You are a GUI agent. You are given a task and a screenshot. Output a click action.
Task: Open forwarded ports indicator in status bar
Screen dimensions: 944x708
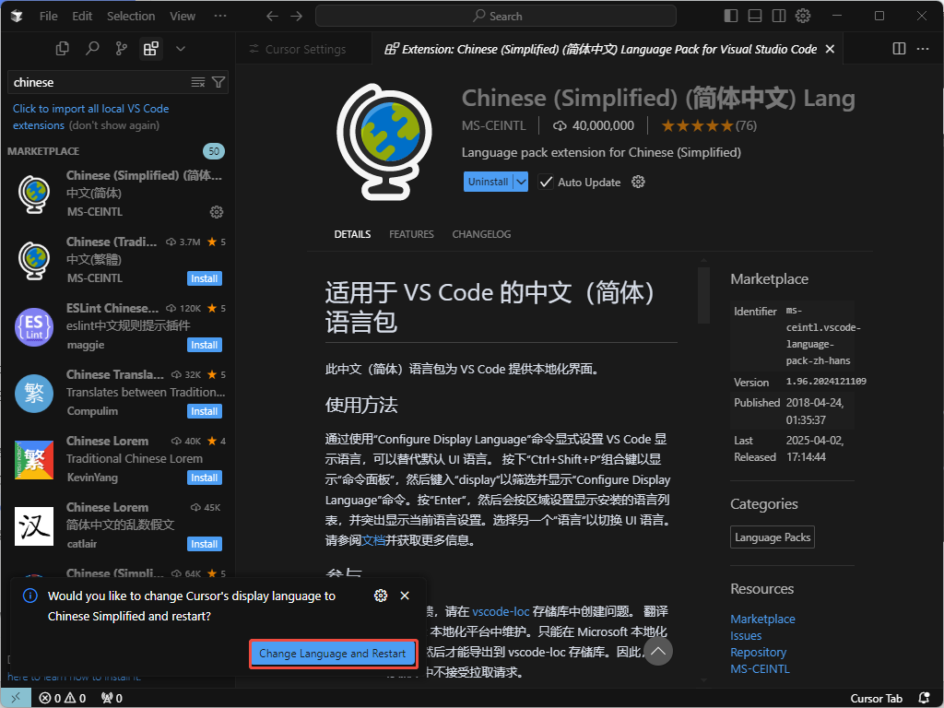112,699
